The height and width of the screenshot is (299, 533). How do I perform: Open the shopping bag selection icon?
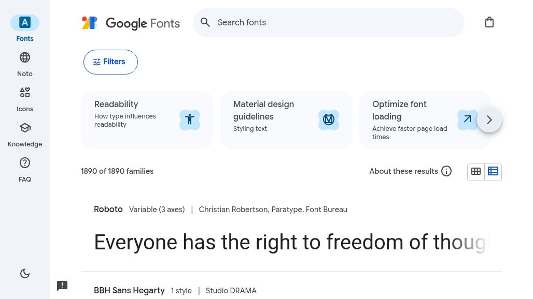(489, 22)
